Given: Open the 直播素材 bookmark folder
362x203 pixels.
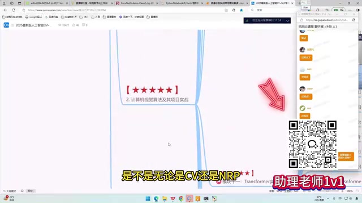Looking at the screenshot, I should [109, 17].
